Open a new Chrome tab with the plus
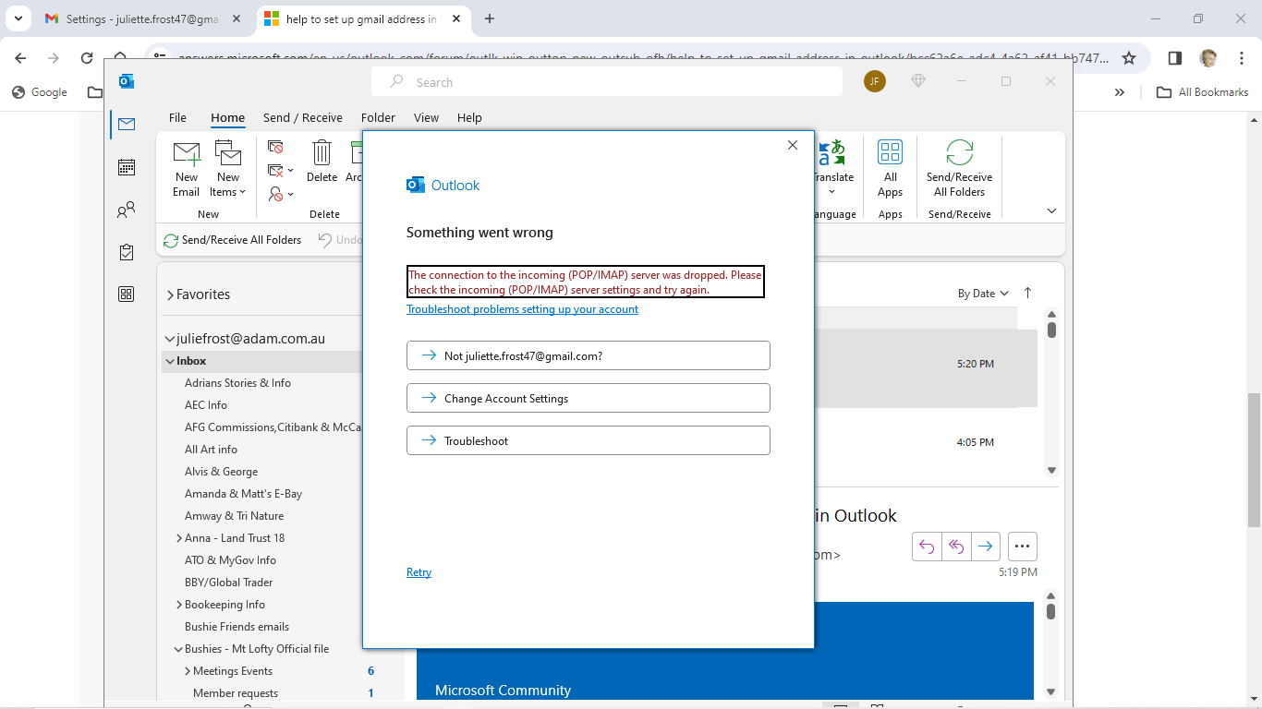The height and width of the screenshot is (709, 1262). point(490,18)
